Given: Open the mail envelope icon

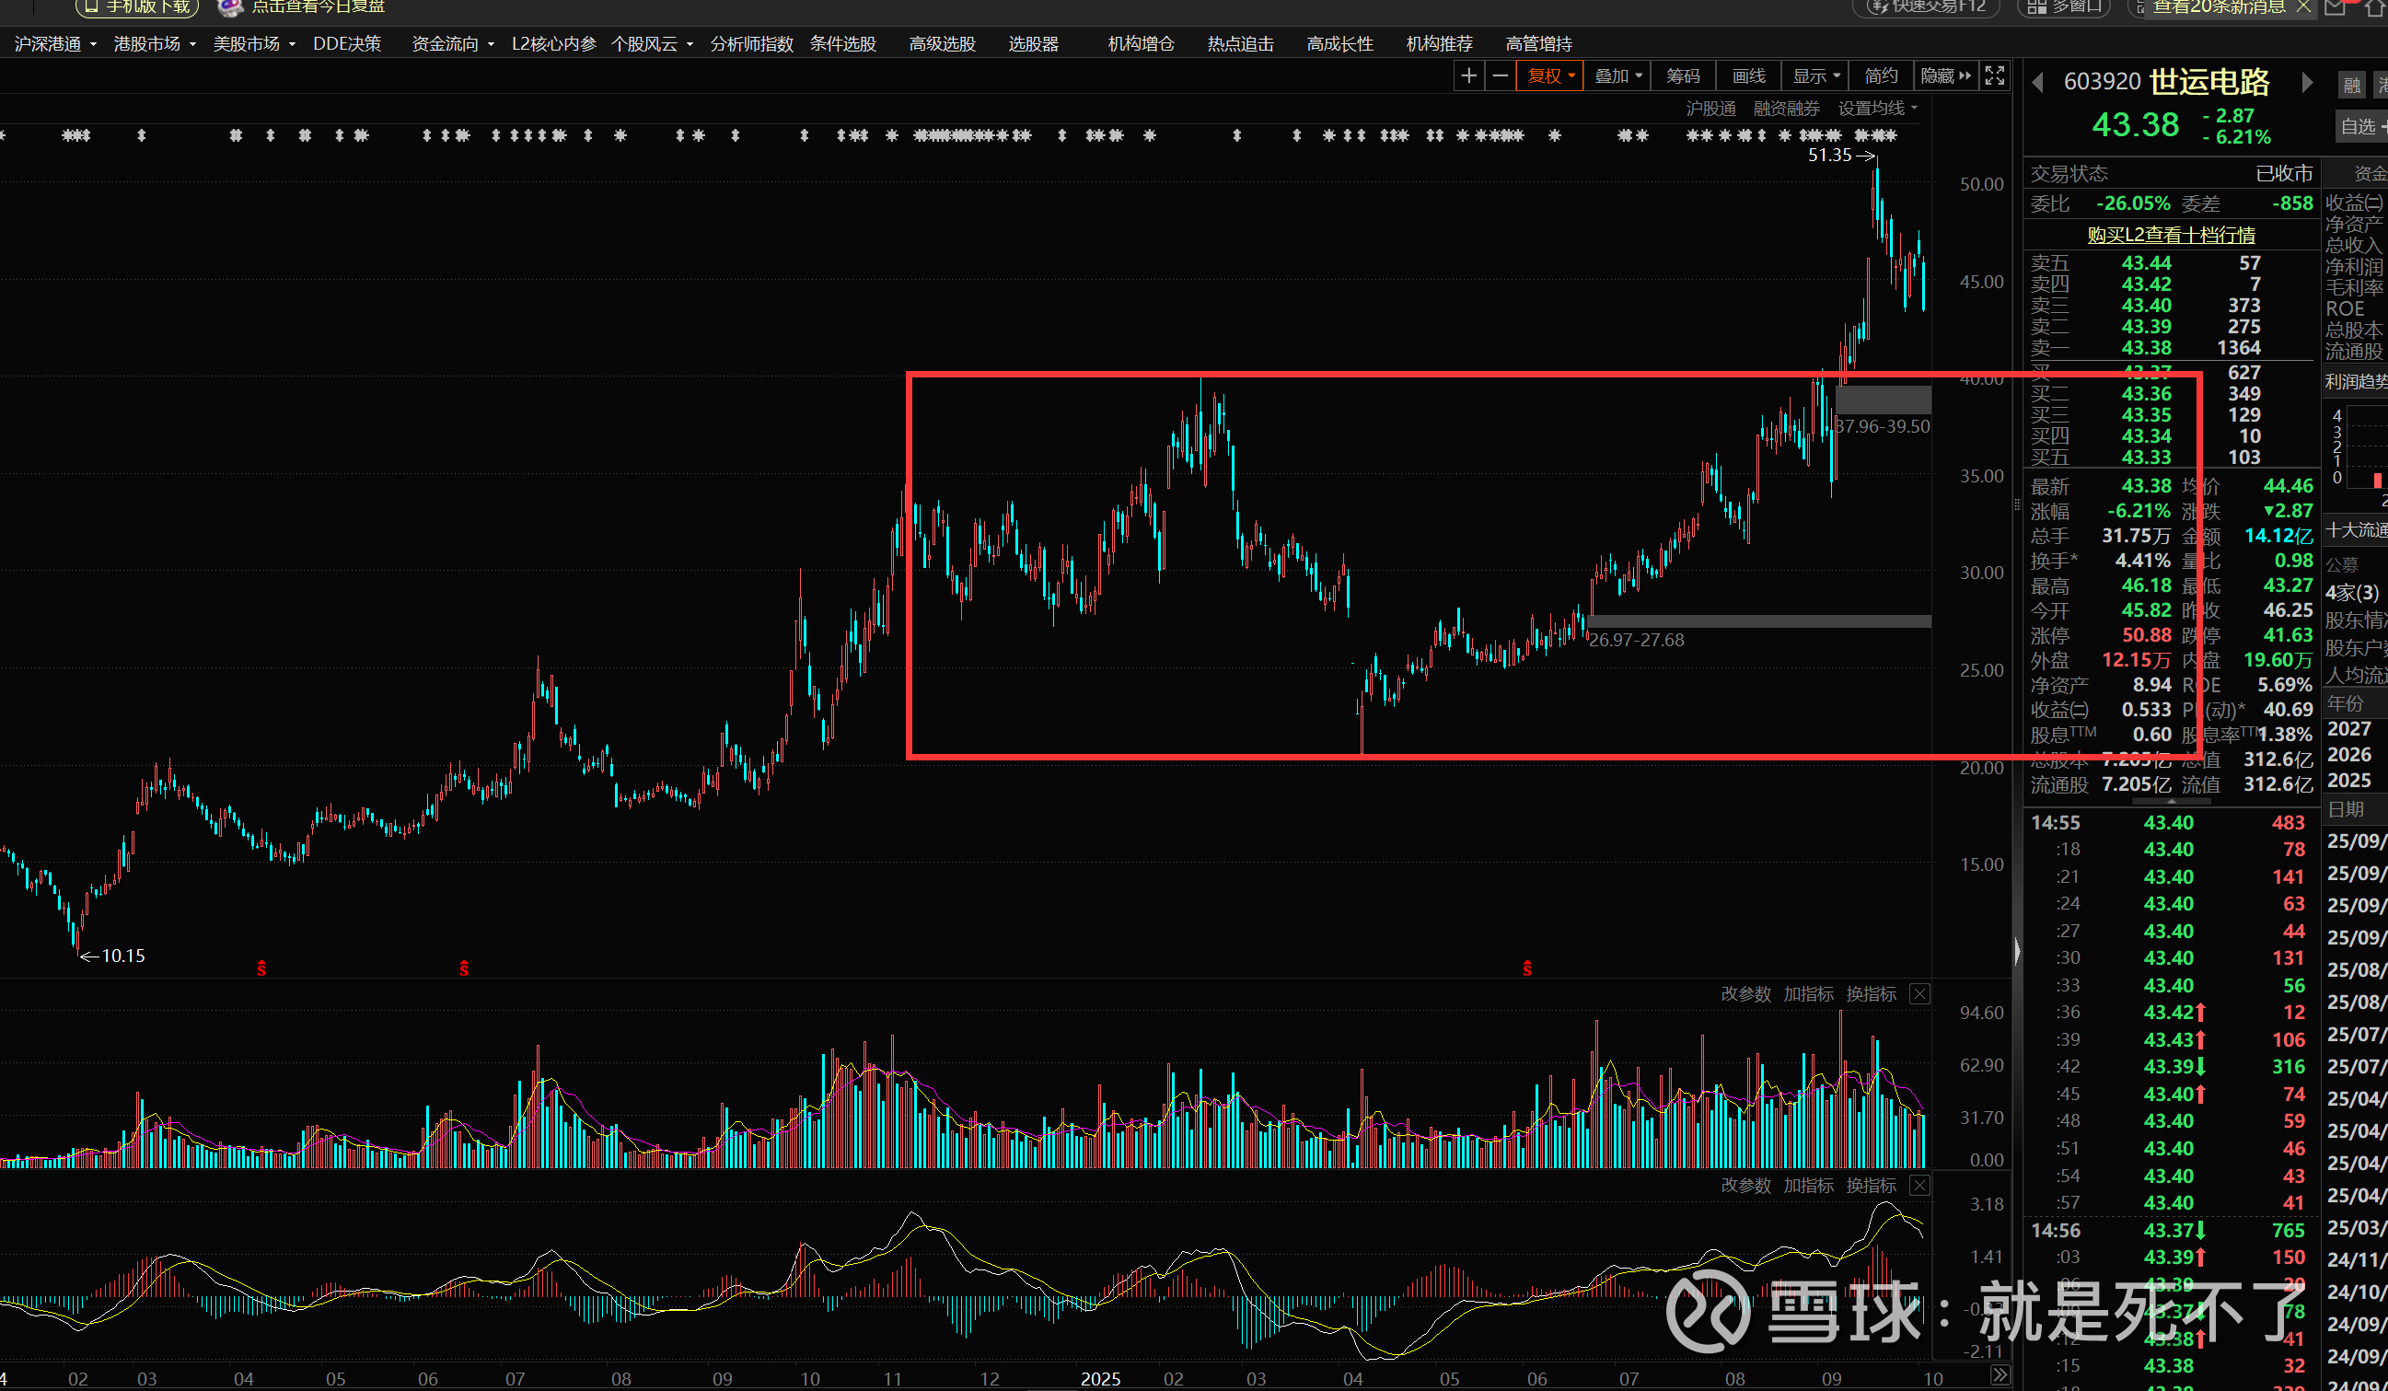Looking at the screenshot, I should pos(2335,7).
